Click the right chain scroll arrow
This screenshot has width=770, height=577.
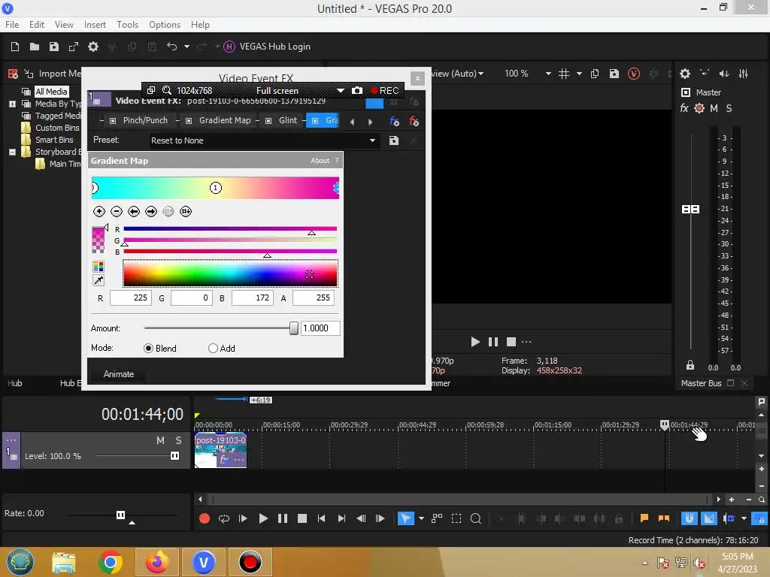pos(370,122)
